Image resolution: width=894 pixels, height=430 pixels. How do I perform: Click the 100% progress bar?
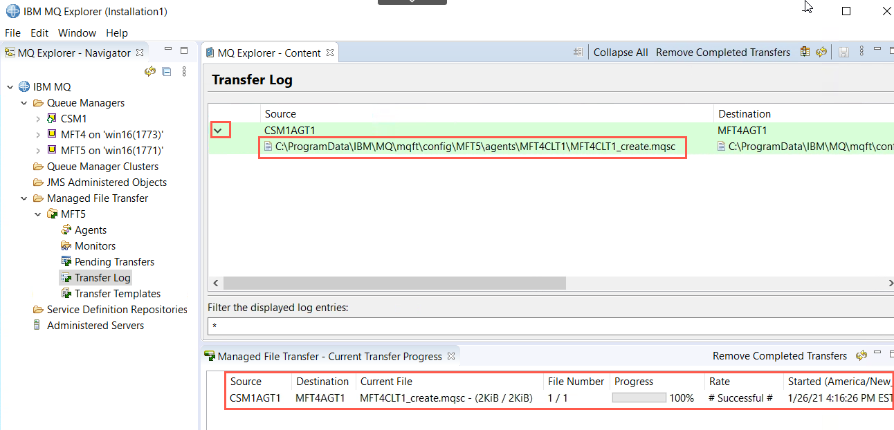click(639, 398)
